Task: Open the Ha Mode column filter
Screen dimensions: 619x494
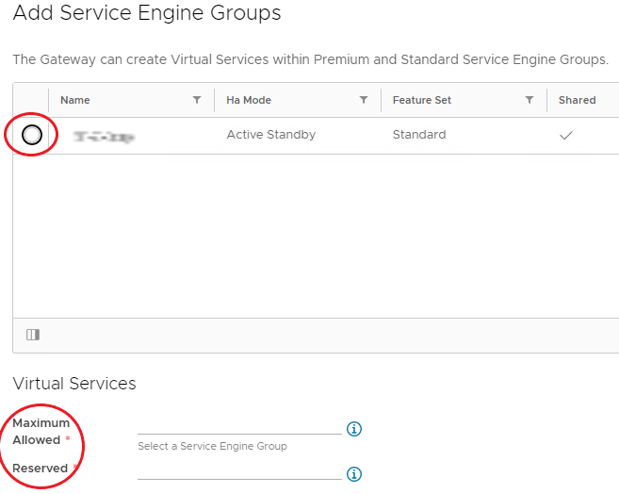Action: (364, 100)
